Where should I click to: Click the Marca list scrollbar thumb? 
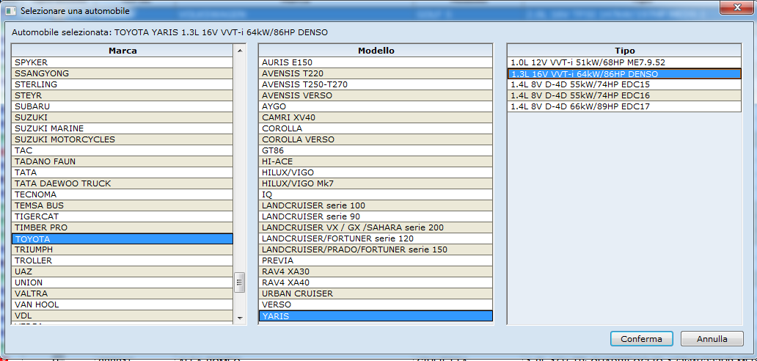tap(240, 282)
